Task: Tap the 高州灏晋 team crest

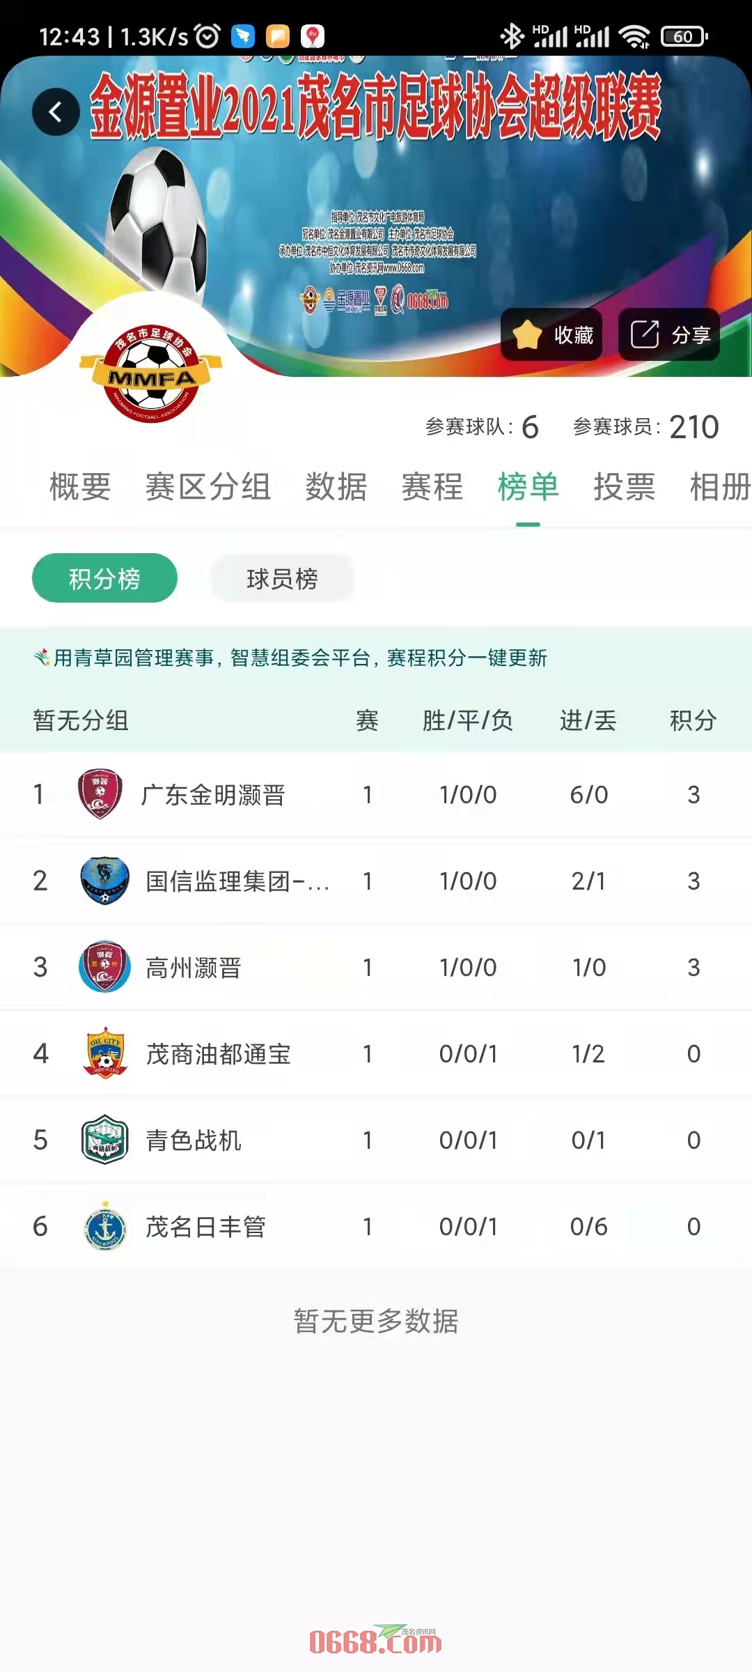Action: [x=104, y=967]
